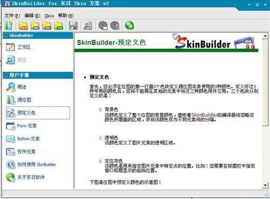Click the 透明色 bullet heading
The width and height of the screenshot is (270, 199).
click(111, 138)
